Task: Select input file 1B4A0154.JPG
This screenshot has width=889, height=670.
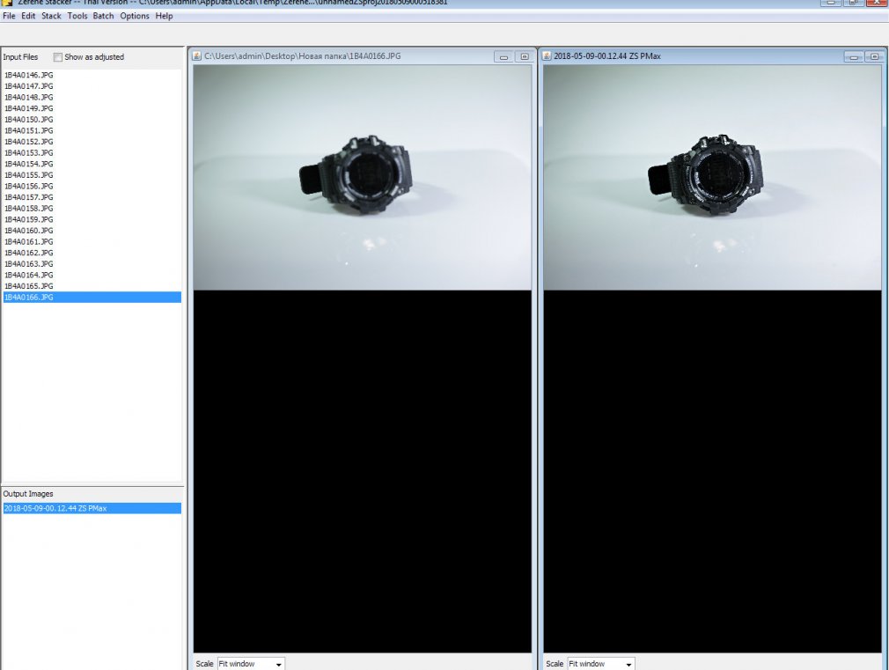Action: click(x=92, y=164)
